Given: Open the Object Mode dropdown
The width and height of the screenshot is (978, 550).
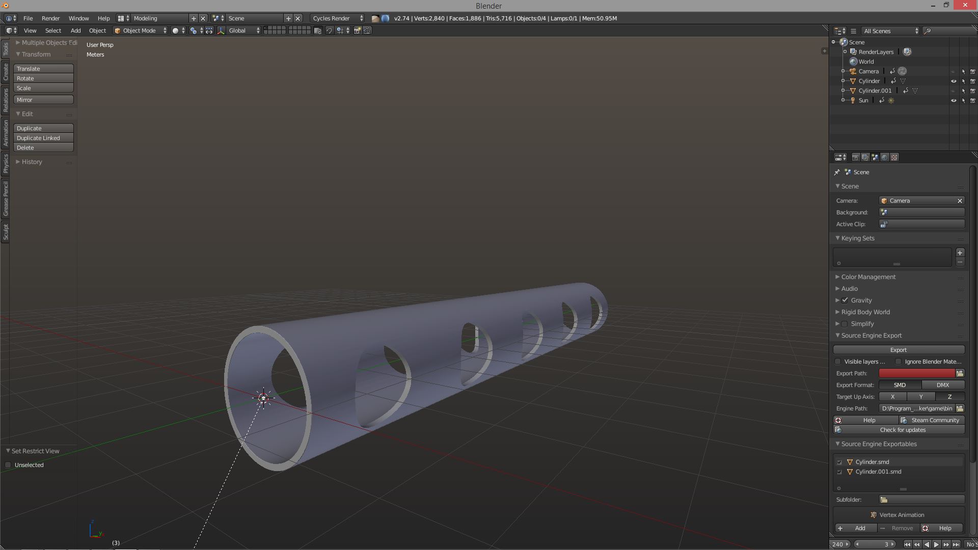Looking at the screenshot, I should coord(139,31).
